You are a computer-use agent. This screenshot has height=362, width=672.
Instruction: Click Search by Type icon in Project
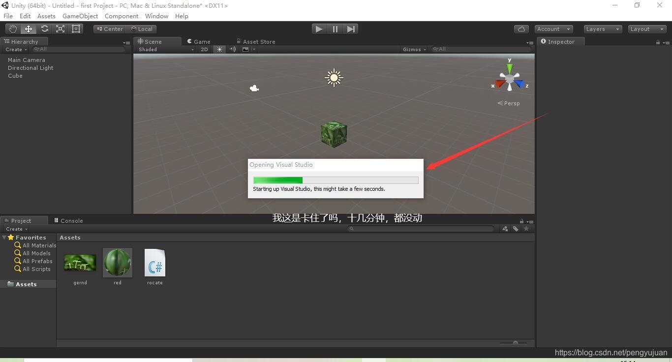[x=505, y=229]
